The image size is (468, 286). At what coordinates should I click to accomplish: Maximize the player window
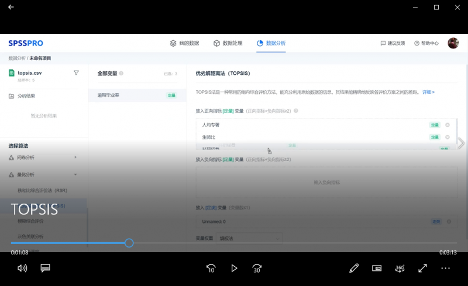436,8
